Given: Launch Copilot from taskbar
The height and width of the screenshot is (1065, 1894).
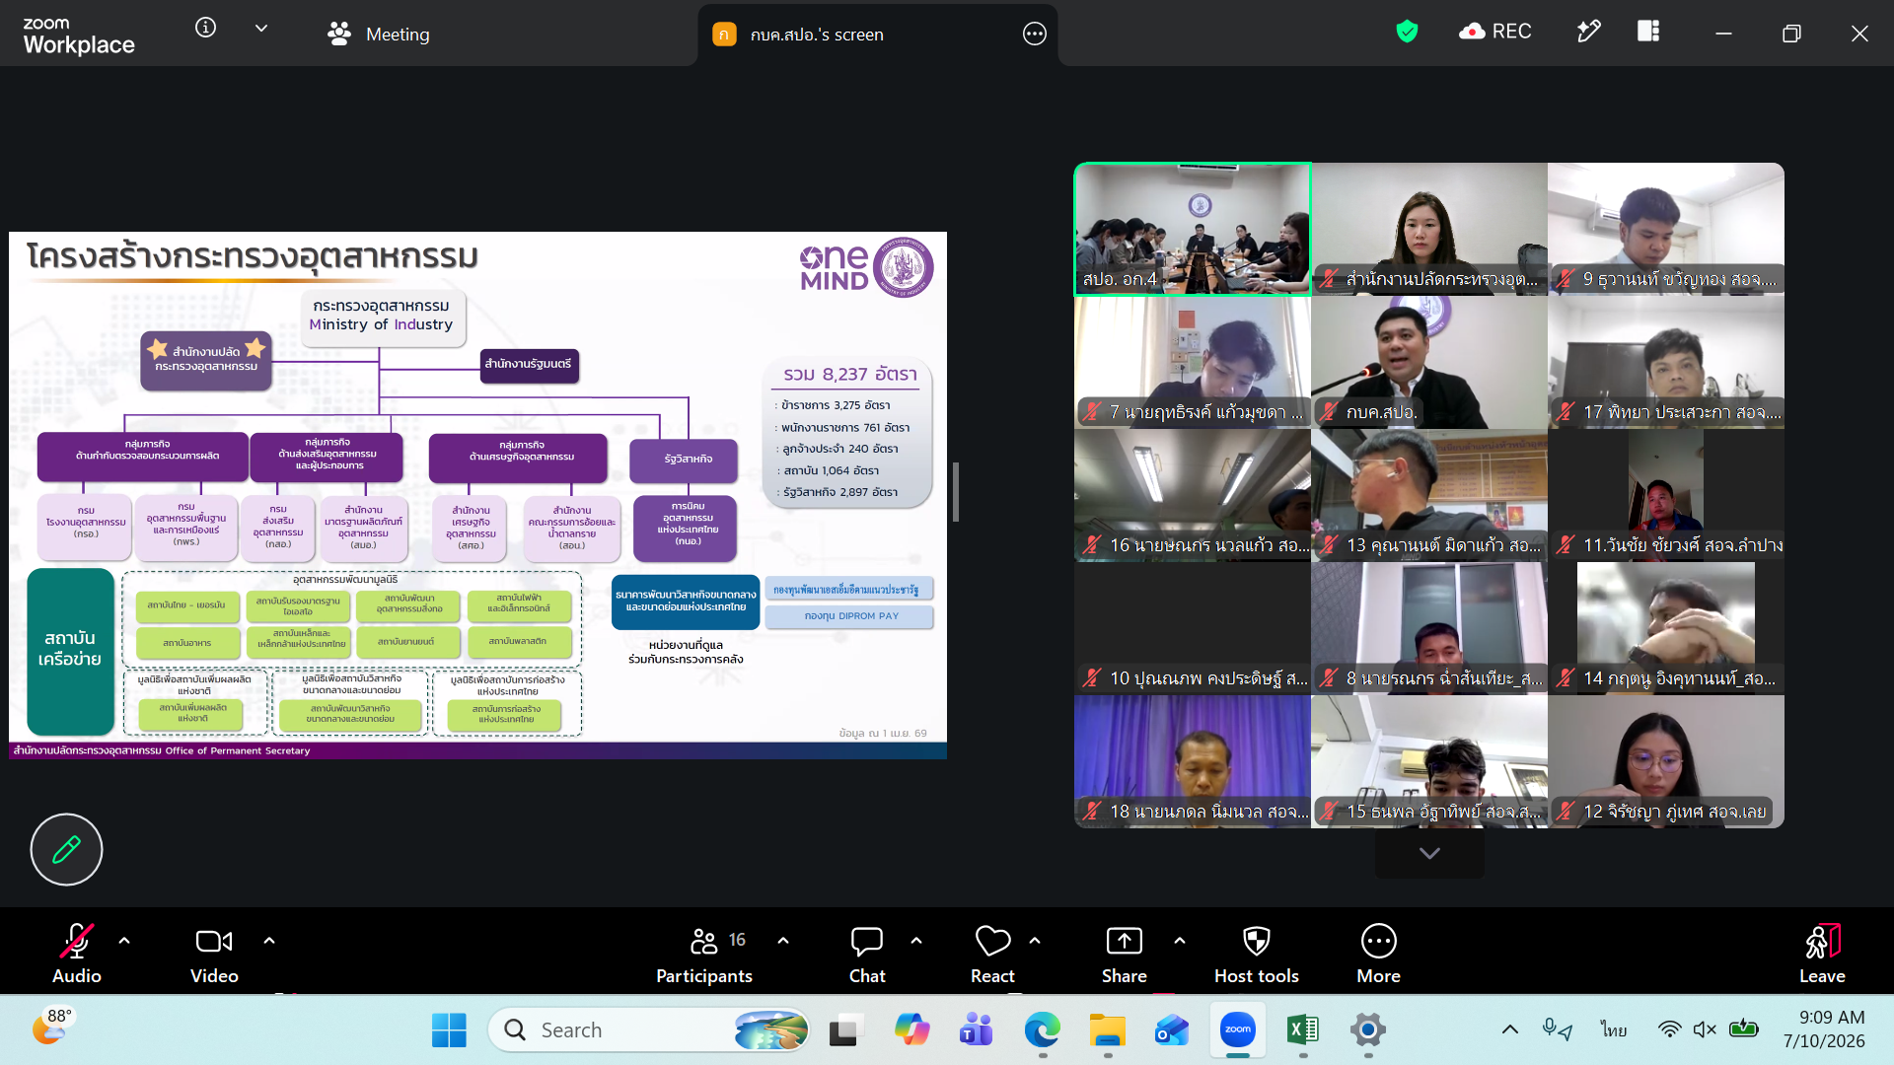Looking at the screenshot, I should 911,1030.
